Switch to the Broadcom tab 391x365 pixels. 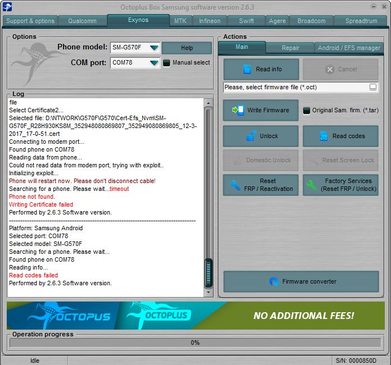312,21
